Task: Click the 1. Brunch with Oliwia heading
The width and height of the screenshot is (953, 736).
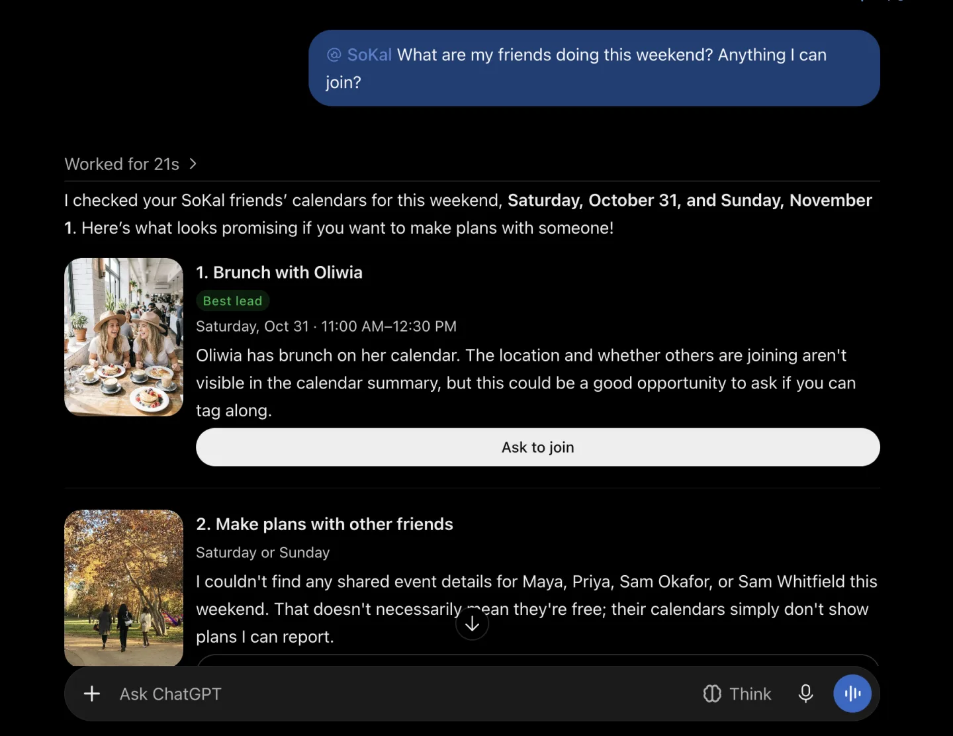Action: point(279,273)
